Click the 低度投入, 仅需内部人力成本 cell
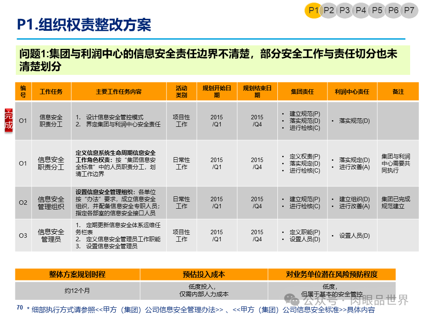 204,291
